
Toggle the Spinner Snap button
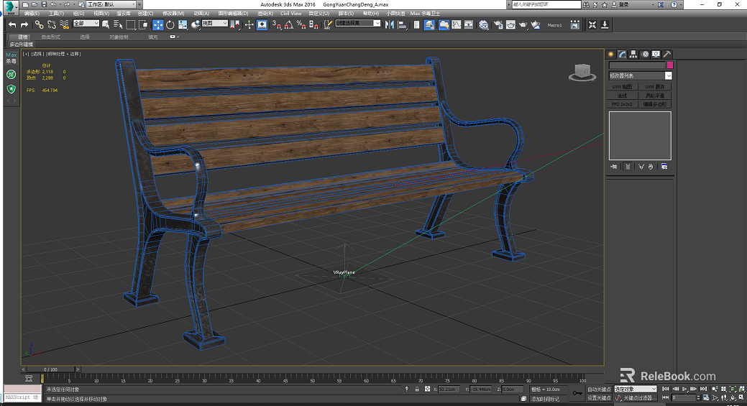(x=313, y=24)
